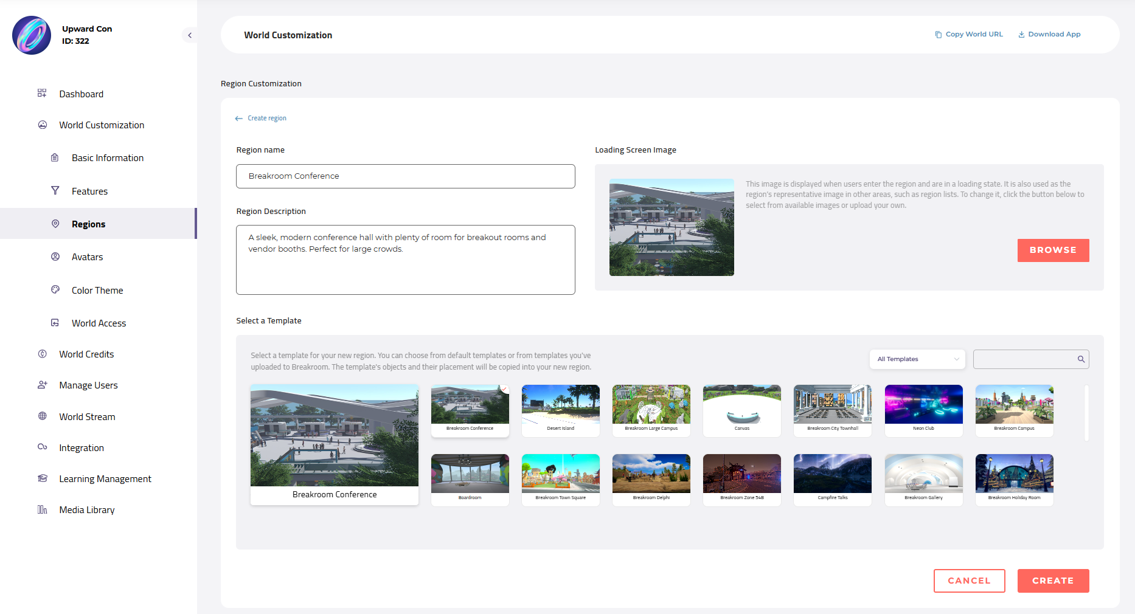Select the Breakroom Campus template
This screenshot has height=614, width=1135.
(x=1015, y=410)
